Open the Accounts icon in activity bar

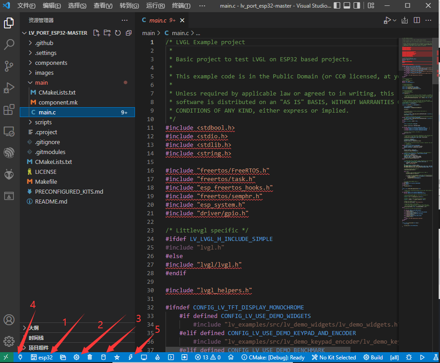click(9, 320)
